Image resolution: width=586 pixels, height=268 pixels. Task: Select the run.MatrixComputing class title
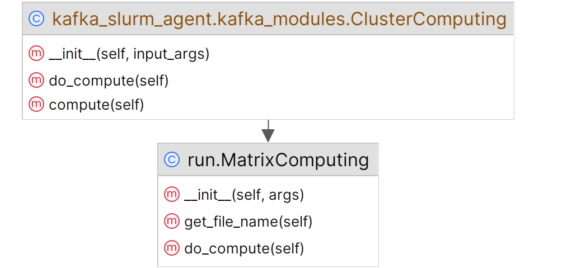(x=278, y=160)
